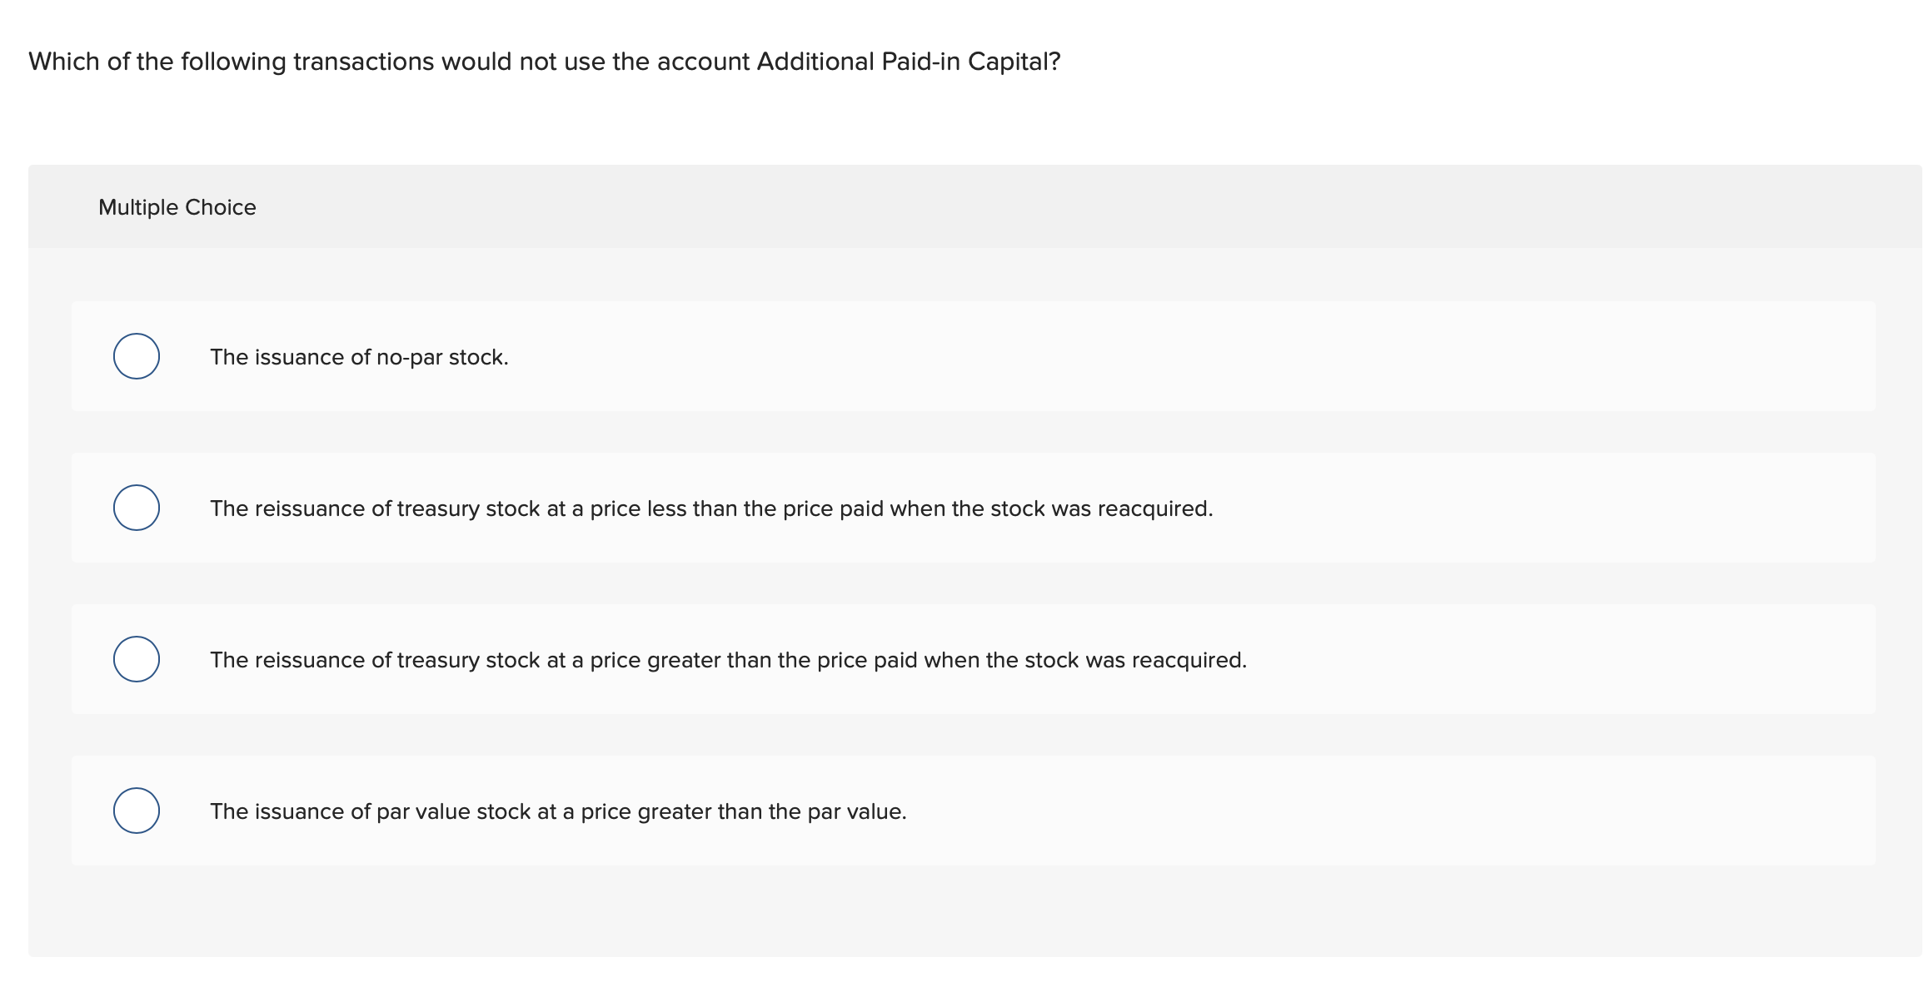Click the question text about Additional Paid-in Capital
The width and height of the screenshot is (1929, 982).
[x=541, y=60]
